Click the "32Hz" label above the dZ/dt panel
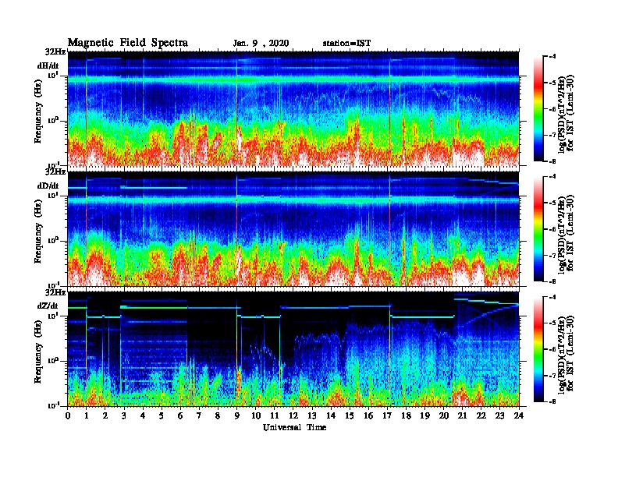 [x=55, y=292]
